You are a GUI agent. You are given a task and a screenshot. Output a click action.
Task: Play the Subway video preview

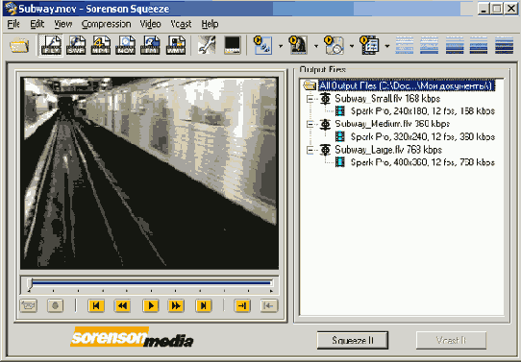[x=151, y=305]
